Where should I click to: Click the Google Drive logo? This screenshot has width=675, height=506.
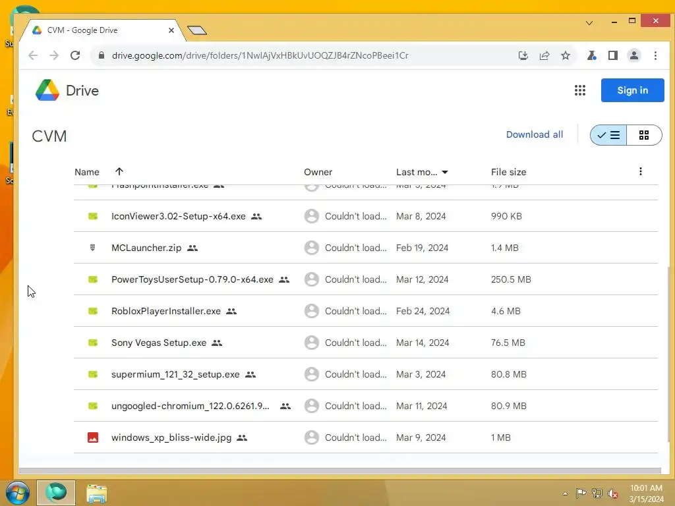pos(47,90)
